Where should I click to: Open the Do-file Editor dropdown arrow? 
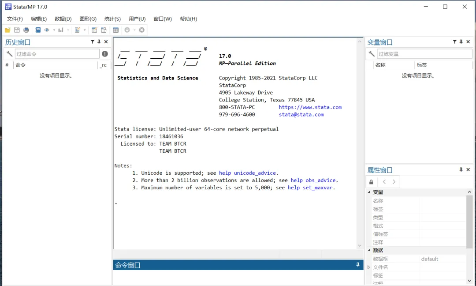[85, 30]
